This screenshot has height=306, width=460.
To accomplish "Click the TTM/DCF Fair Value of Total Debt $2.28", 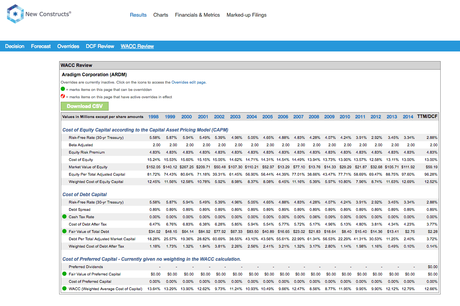I will coord(433,232).
